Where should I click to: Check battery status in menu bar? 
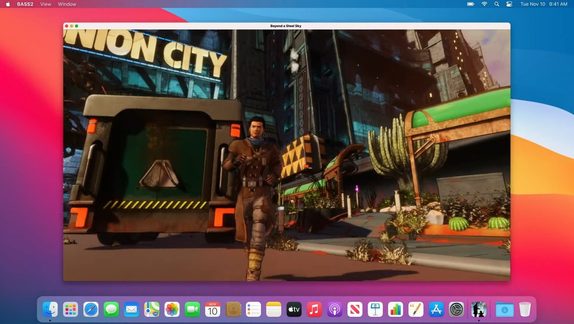point(471,4)
